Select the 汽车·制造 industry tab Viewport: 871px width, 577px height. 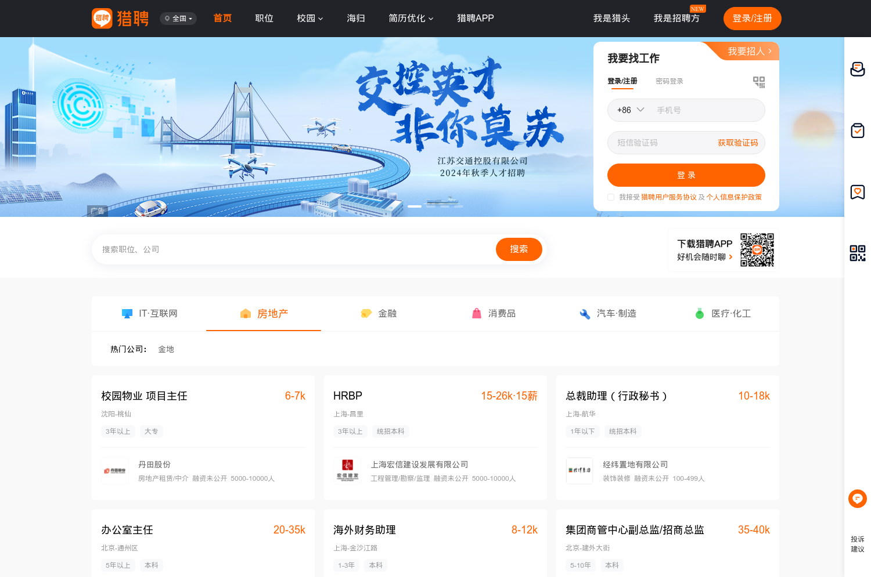coord(607,314)
